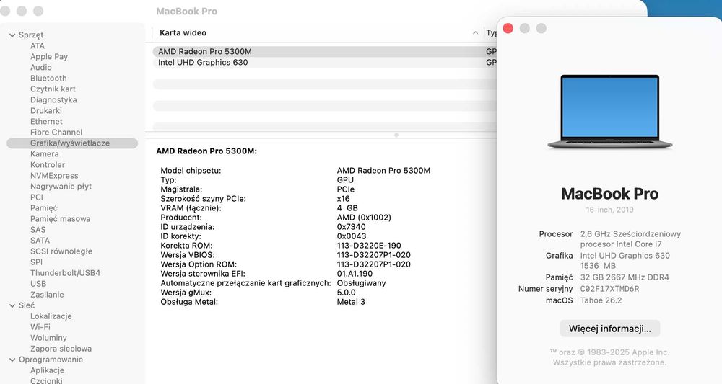Click the Wersja gMux value 5.0.0
Viewport: 722px width, 384px height.
pyautogui.click(x=347, y=293)
